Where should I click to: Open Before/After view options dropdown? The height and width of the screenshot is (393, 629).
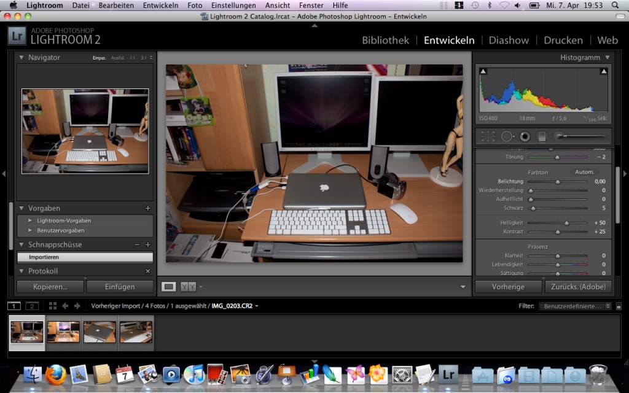[201, 287]
